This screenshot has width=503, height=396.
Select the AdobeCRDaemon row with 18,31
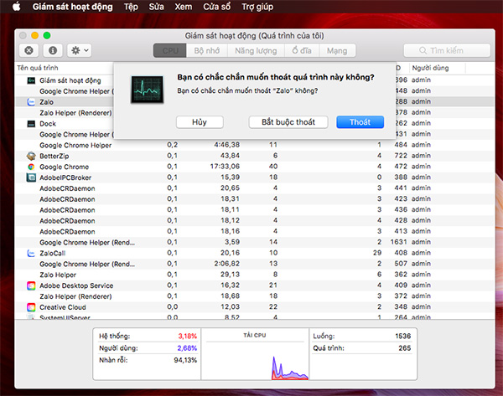(256, 199)
